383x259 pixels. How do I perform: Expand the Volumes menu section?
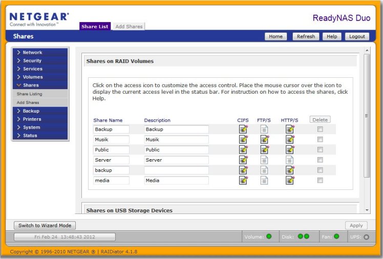40,77
